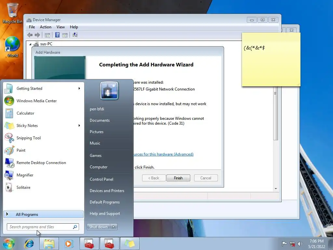Click Action Center flag tray icon
This screenshot has height=250, width=333.
pyautogui.click(x=284, y=243)
